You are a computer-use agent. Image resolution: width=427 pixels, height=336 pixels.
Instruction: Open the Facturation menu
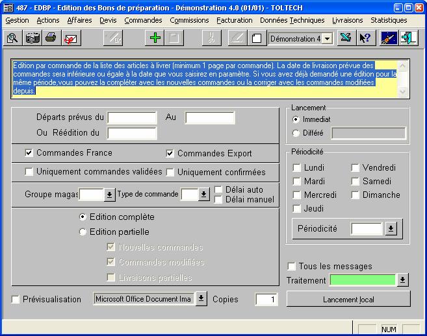point(235,20)
